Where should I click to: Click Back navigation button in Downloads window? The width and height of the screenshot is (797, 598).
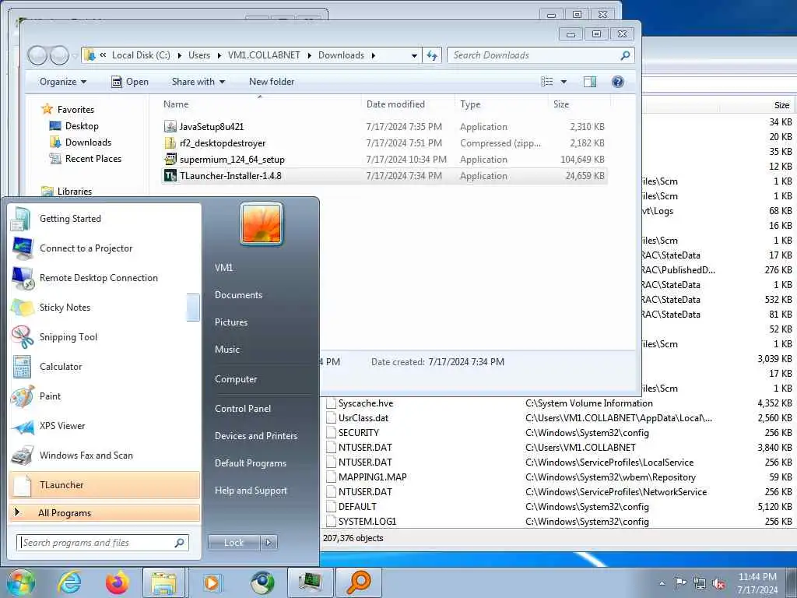click(x=37, y=55)
